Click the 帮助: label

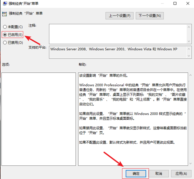click(82, 65)
